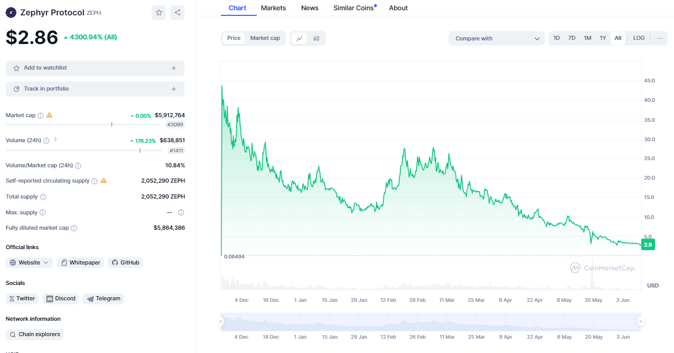Viewport: 674px width, 353px height.
Task: Click the share icon
Action: 177,13
